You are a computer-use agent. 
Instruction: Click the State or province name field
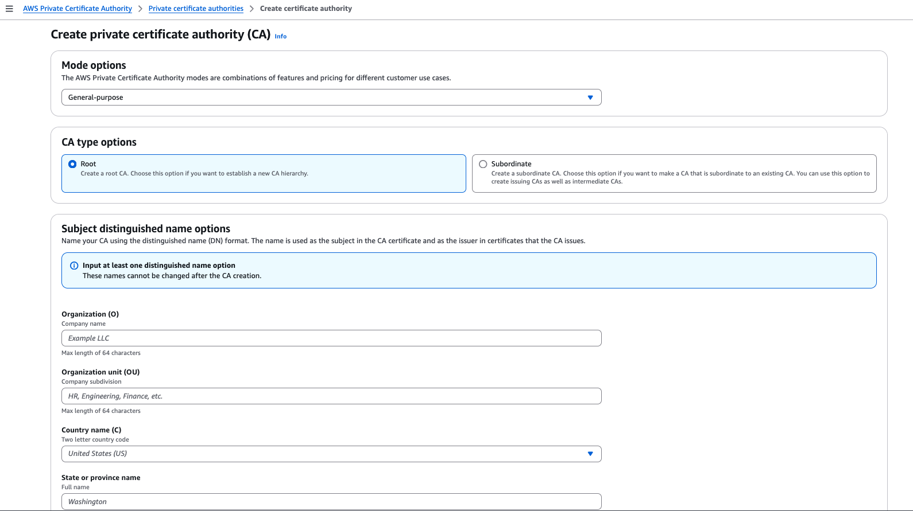pos(331,501)
